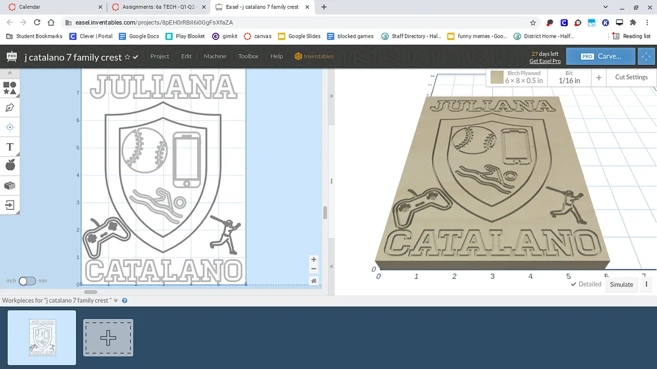Open a new browser tab
This screenshot has height=369, width=657.
click(x=324, y=7)
